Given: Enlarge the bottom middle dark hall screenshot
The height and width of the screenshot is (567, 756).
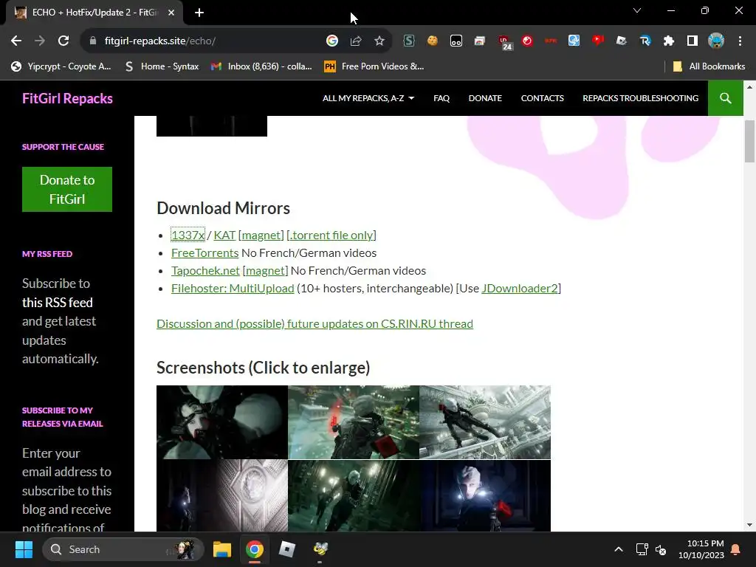Looking at the screenshot, I should (354, 496).
